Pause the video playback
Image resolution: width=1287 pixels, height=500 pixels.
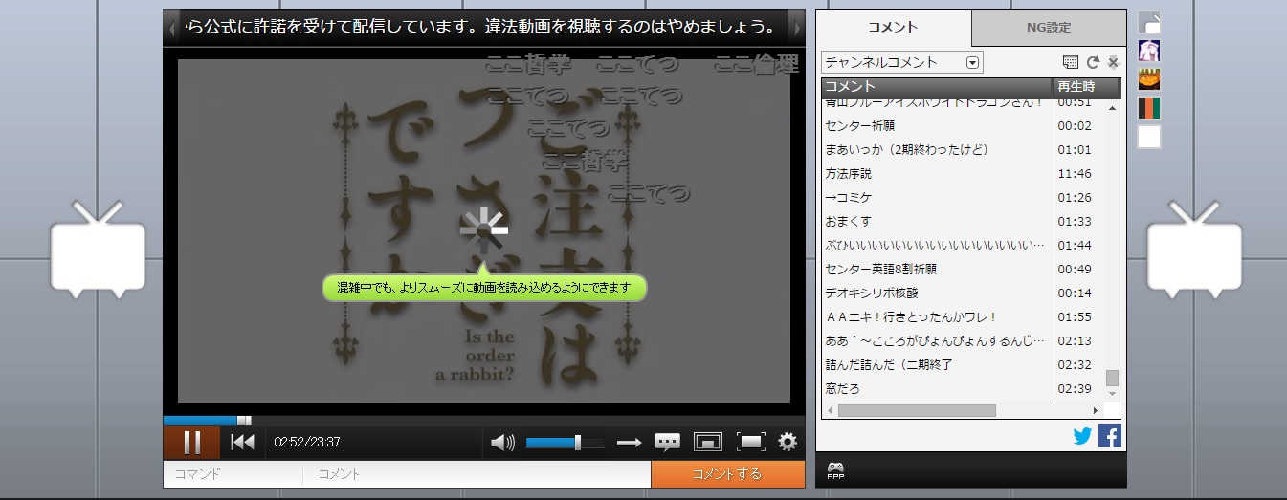tap(191, 442)
